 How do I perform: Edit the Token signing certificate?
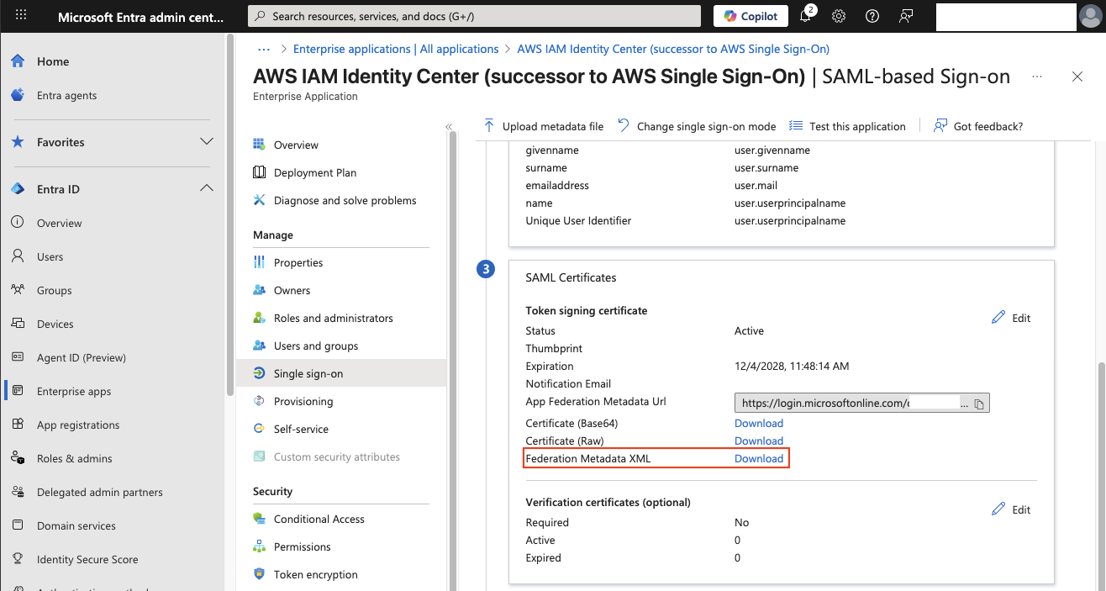pos(1010,317)
